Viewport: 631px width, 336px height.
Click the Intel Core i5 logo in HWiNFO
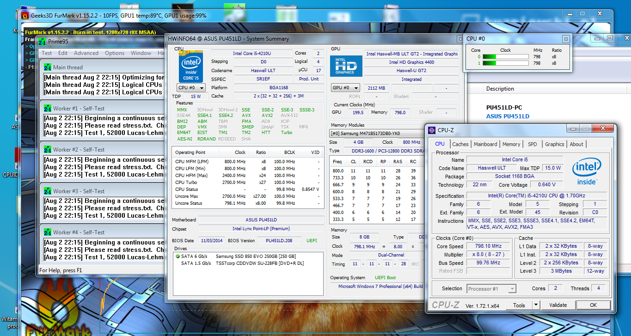tap(190, 66)
